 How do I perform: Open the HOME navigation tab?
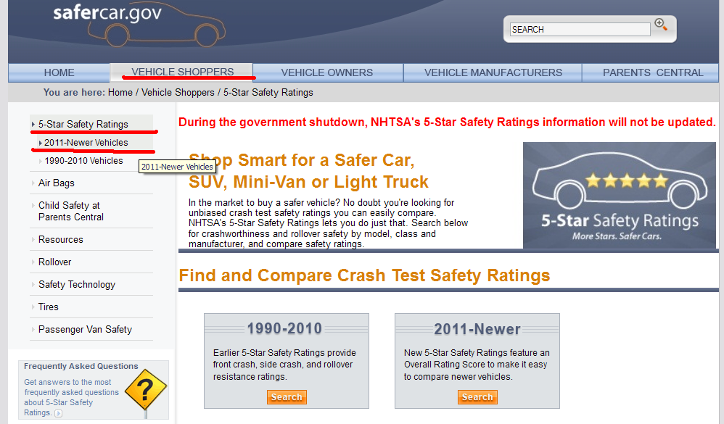[x=59, y=72]
